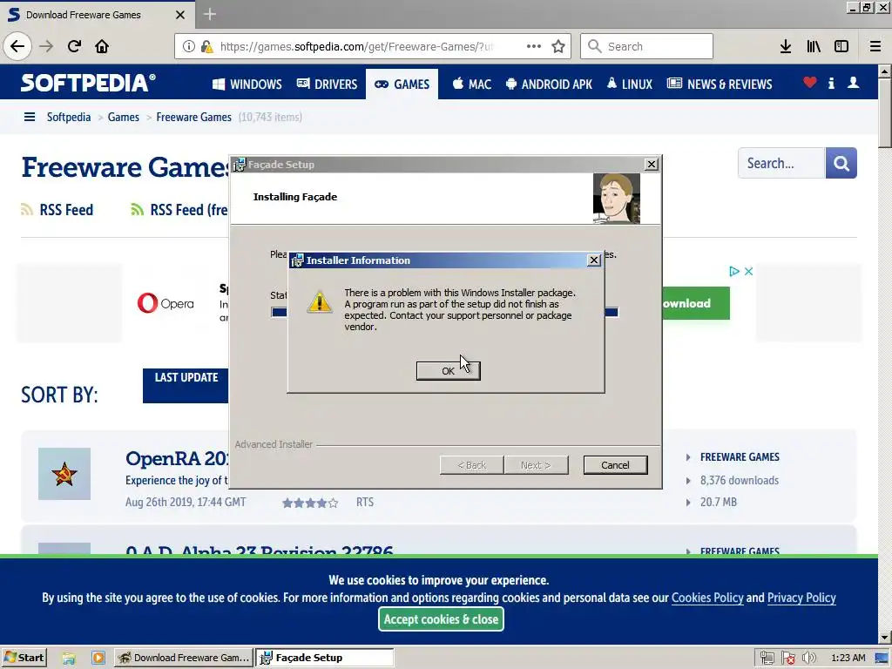892x669 pixels.
Task: Click the page scrollbar down arrow
Action: tap(884, 637)
